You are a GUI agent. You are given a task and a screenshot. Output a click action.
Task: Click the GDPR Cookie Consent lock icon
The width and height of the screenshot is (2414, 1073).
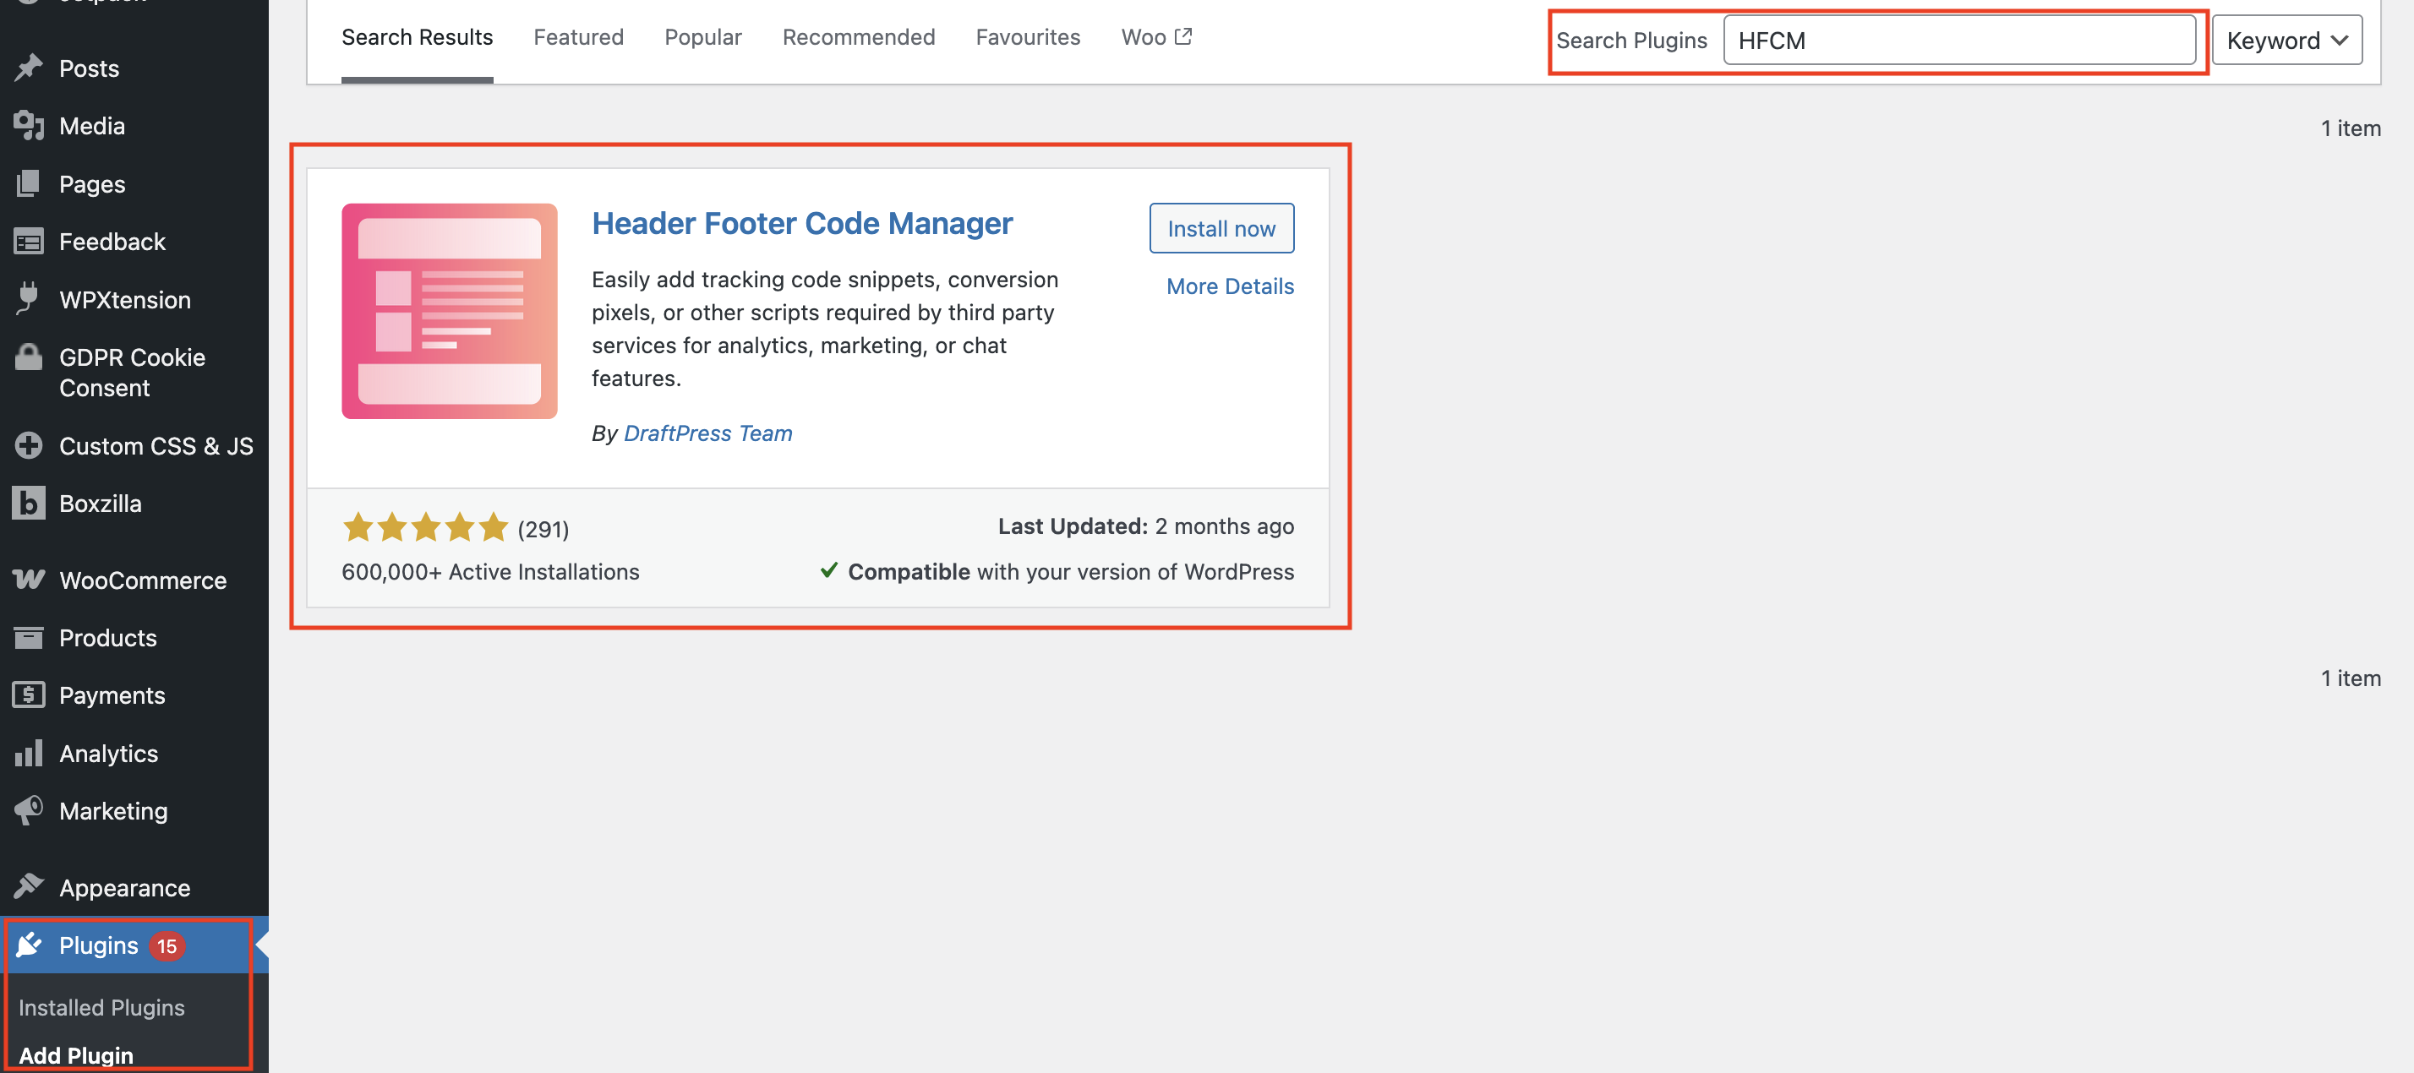[28, 357]
